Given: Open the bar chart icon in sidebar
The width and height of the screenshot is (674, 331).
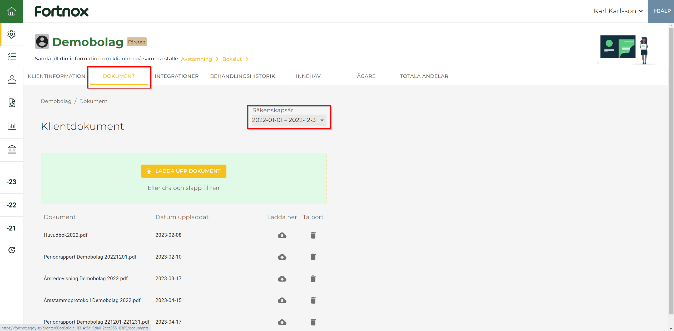Looking at the screenshot, I should (x=12, y=126).
